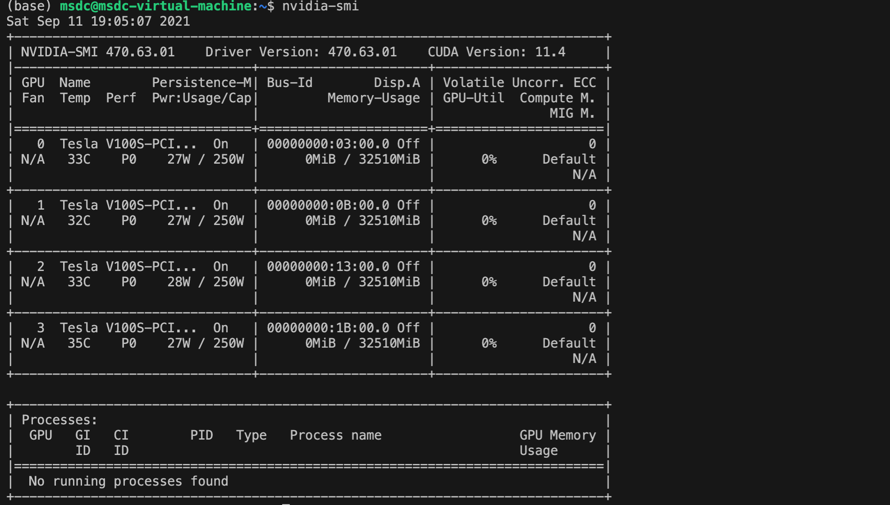Click the timestamp Sat Sep 11 line
890x505 pixels.
point(98,22)
